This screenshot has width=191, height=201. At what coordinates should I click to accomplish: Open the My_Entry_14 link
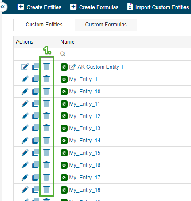tap(85, 141)
